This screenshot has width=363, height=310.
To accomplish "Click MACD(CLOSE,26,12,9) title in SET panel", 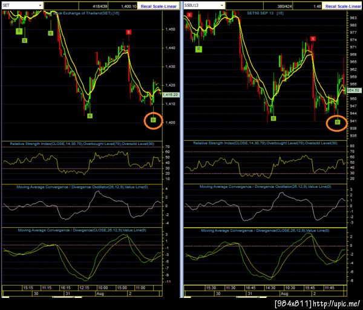I will click(82, 230).
